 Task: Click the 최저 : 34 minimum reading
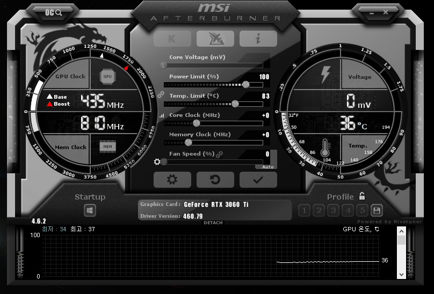(54, 229)
